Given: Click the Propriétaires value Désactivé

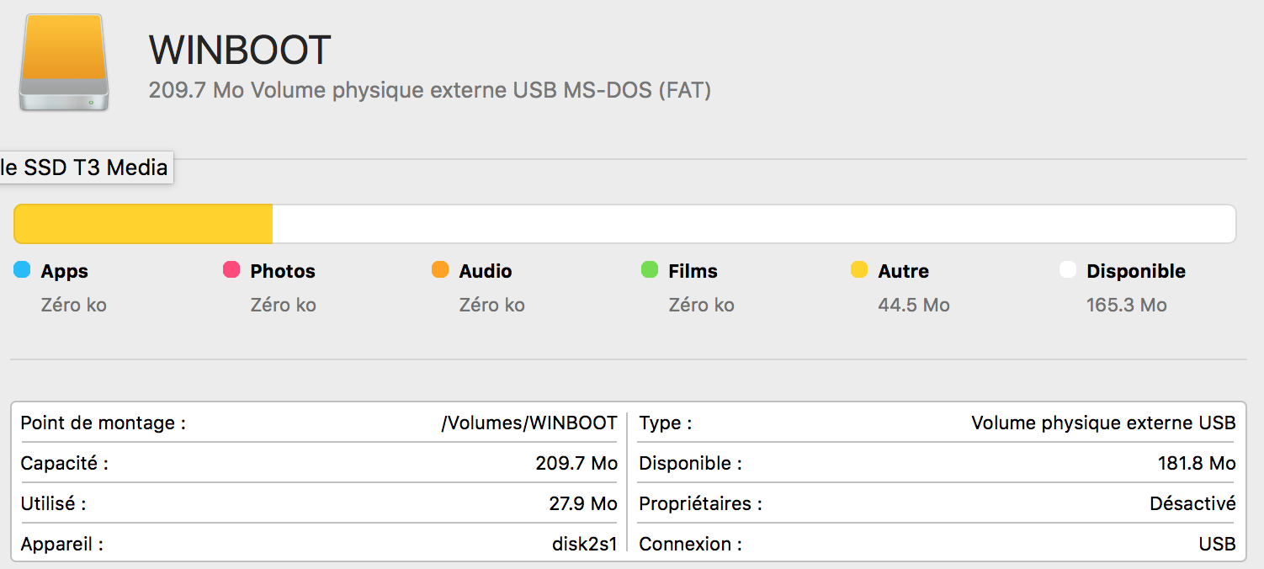Looking at the screenshot, I should click(1192, 503).
